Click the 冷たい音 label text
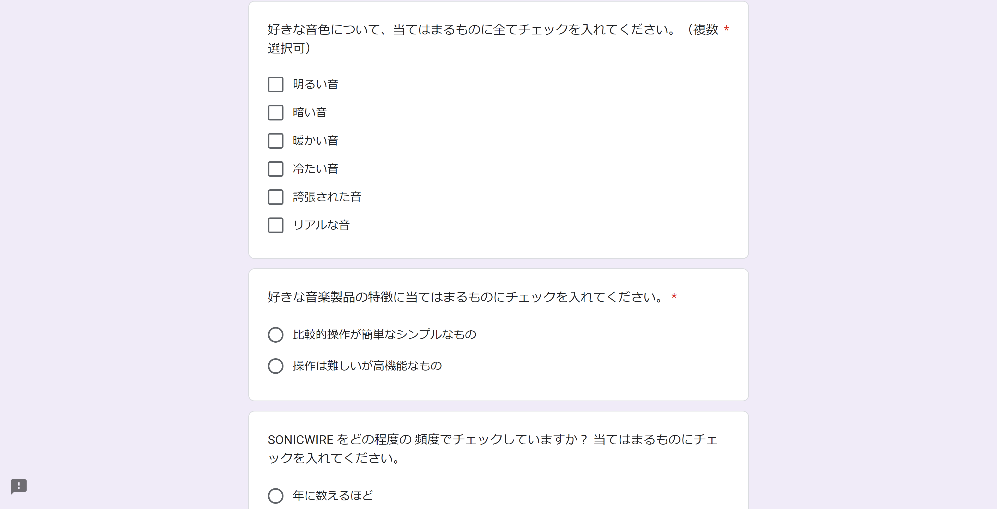This screenshot has height=509, width=997. point(316,169)
